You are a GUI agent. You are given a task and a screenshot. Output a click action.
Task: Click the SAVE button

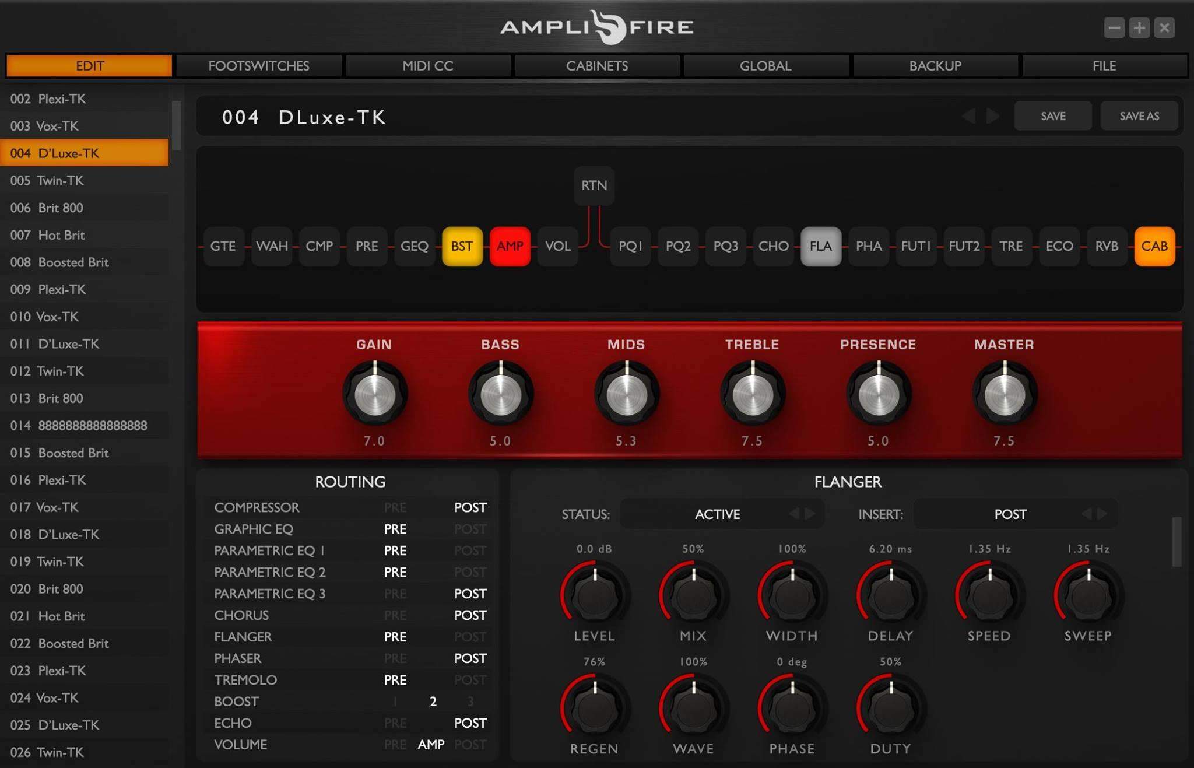pos(1052,116)
